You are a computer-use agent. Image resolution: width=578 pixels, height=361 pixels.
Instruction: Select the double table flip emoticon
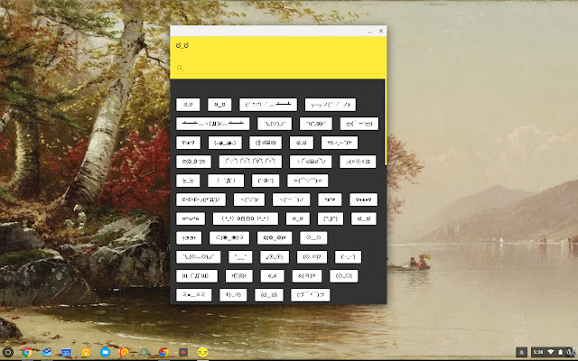[213, 124]
